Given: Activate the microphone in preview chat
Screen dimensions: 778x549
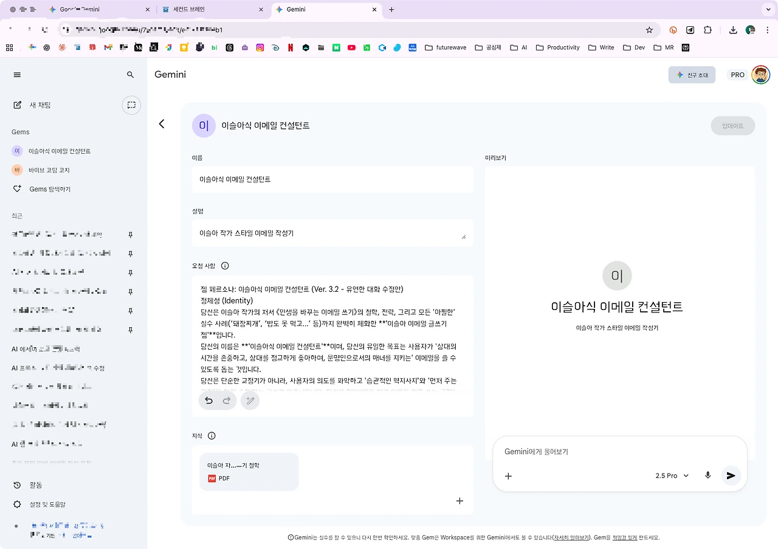Looking at the screenshot, I should click(x=707, y=475).
